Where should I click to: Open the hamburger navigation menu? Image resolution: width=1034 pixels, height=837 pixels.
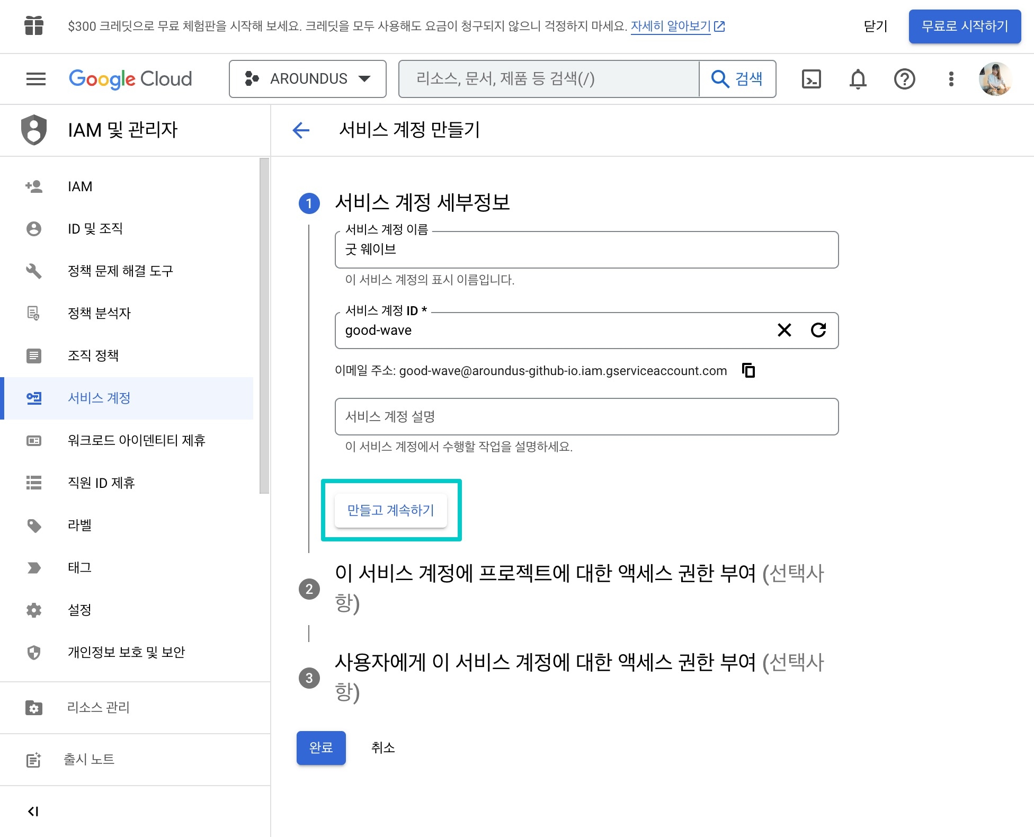tap(36, 79)
